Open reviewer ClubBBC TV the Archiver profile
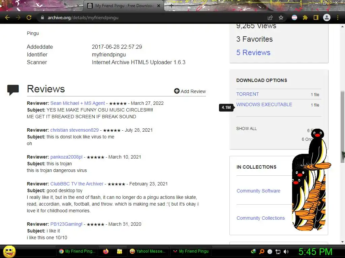The image size is (345, 258). click(77, 184)
